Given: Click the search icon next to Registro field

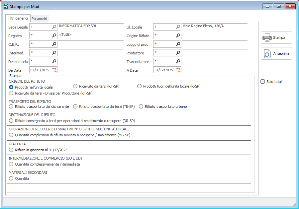Looking at the screenshot, I should click(x=54, y=35).
